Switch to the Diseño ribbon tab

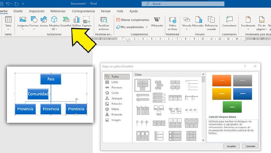point(18,11)
